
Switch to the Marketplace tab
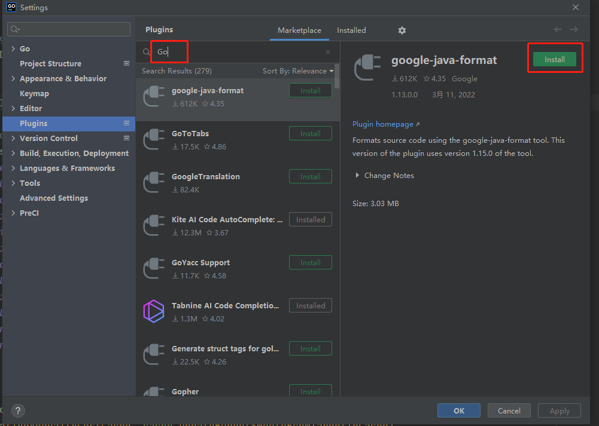coord(299,30)
